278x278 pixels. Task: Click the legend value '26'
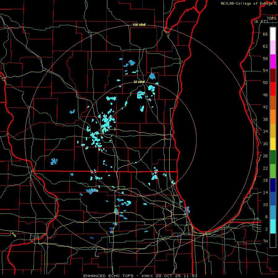pos(265,156)
